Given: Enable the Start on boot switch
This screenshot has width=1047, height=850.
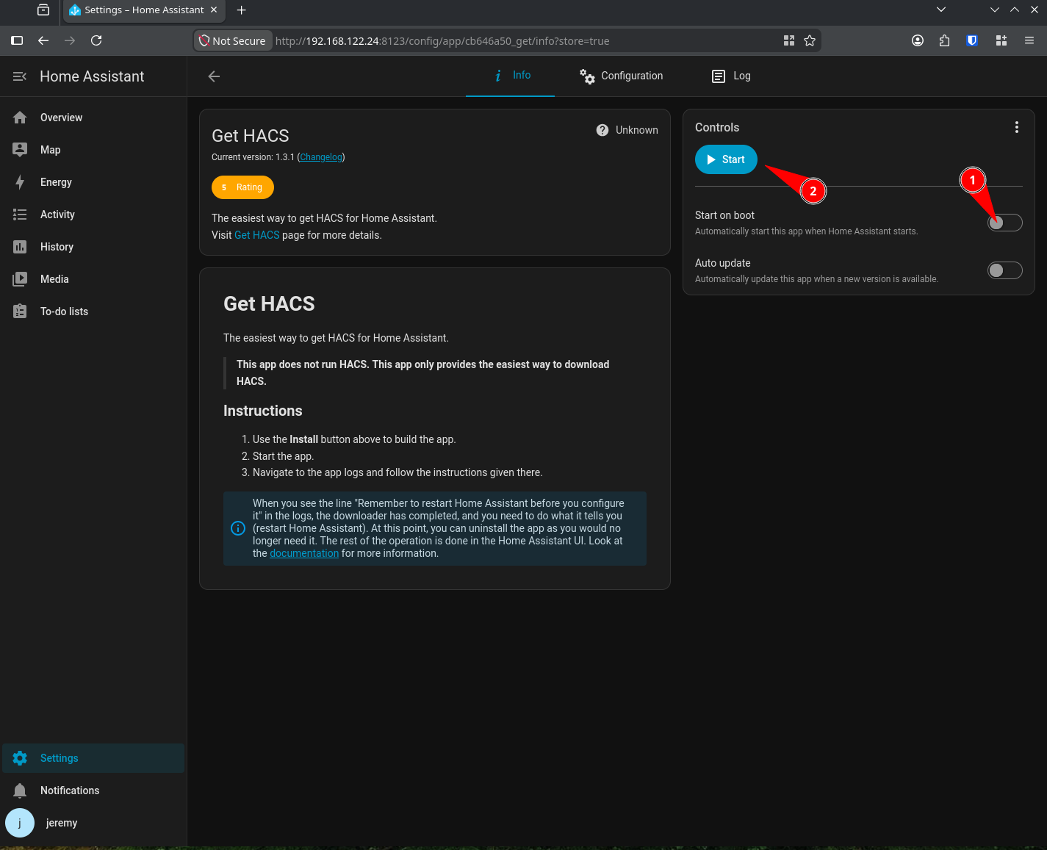Looking at the screenshot, I should click(1005, 223).
